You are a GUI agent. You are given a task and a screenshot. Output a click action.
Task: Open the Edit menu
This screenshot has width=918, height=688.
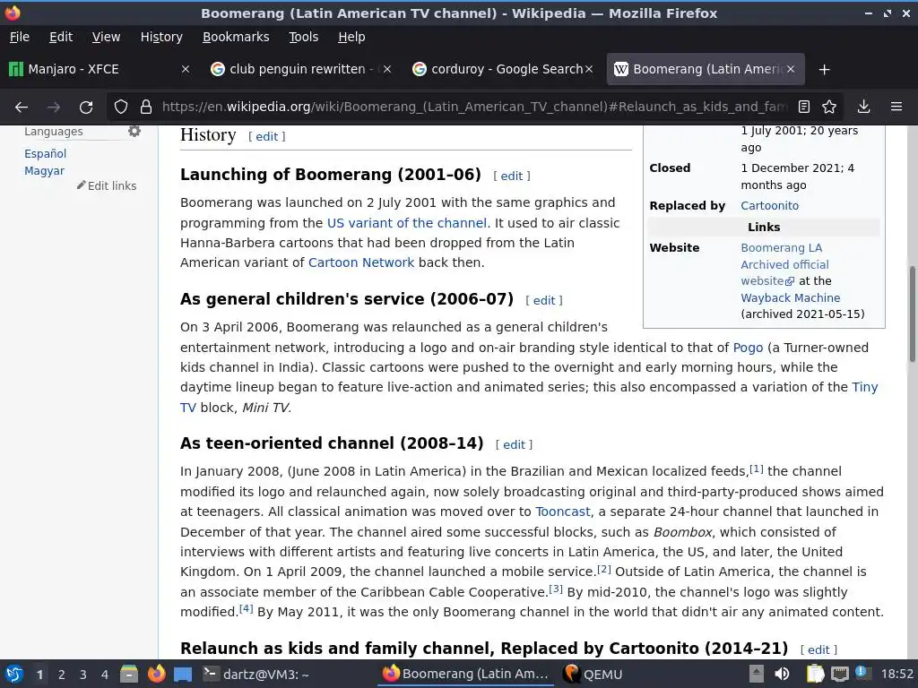pyautogui.click(x=61, y=37)
